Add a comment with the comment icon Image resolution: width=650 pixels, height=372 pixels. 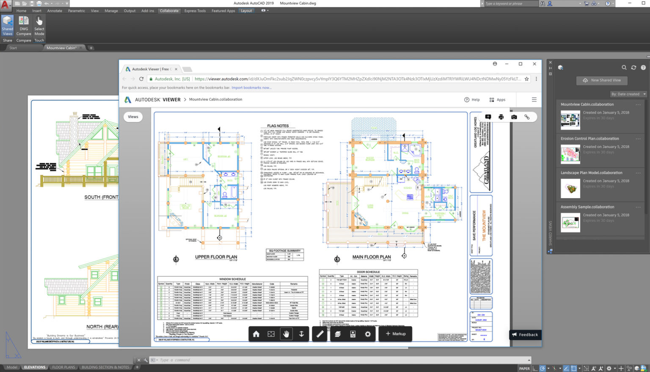(x=488, y=117)
